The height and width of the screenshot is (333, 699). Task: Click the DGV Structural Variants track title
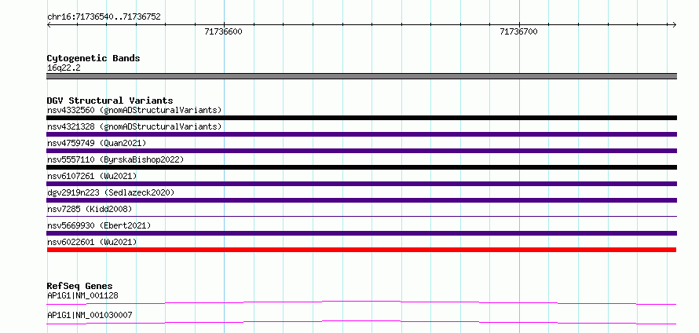coord(110,101)
